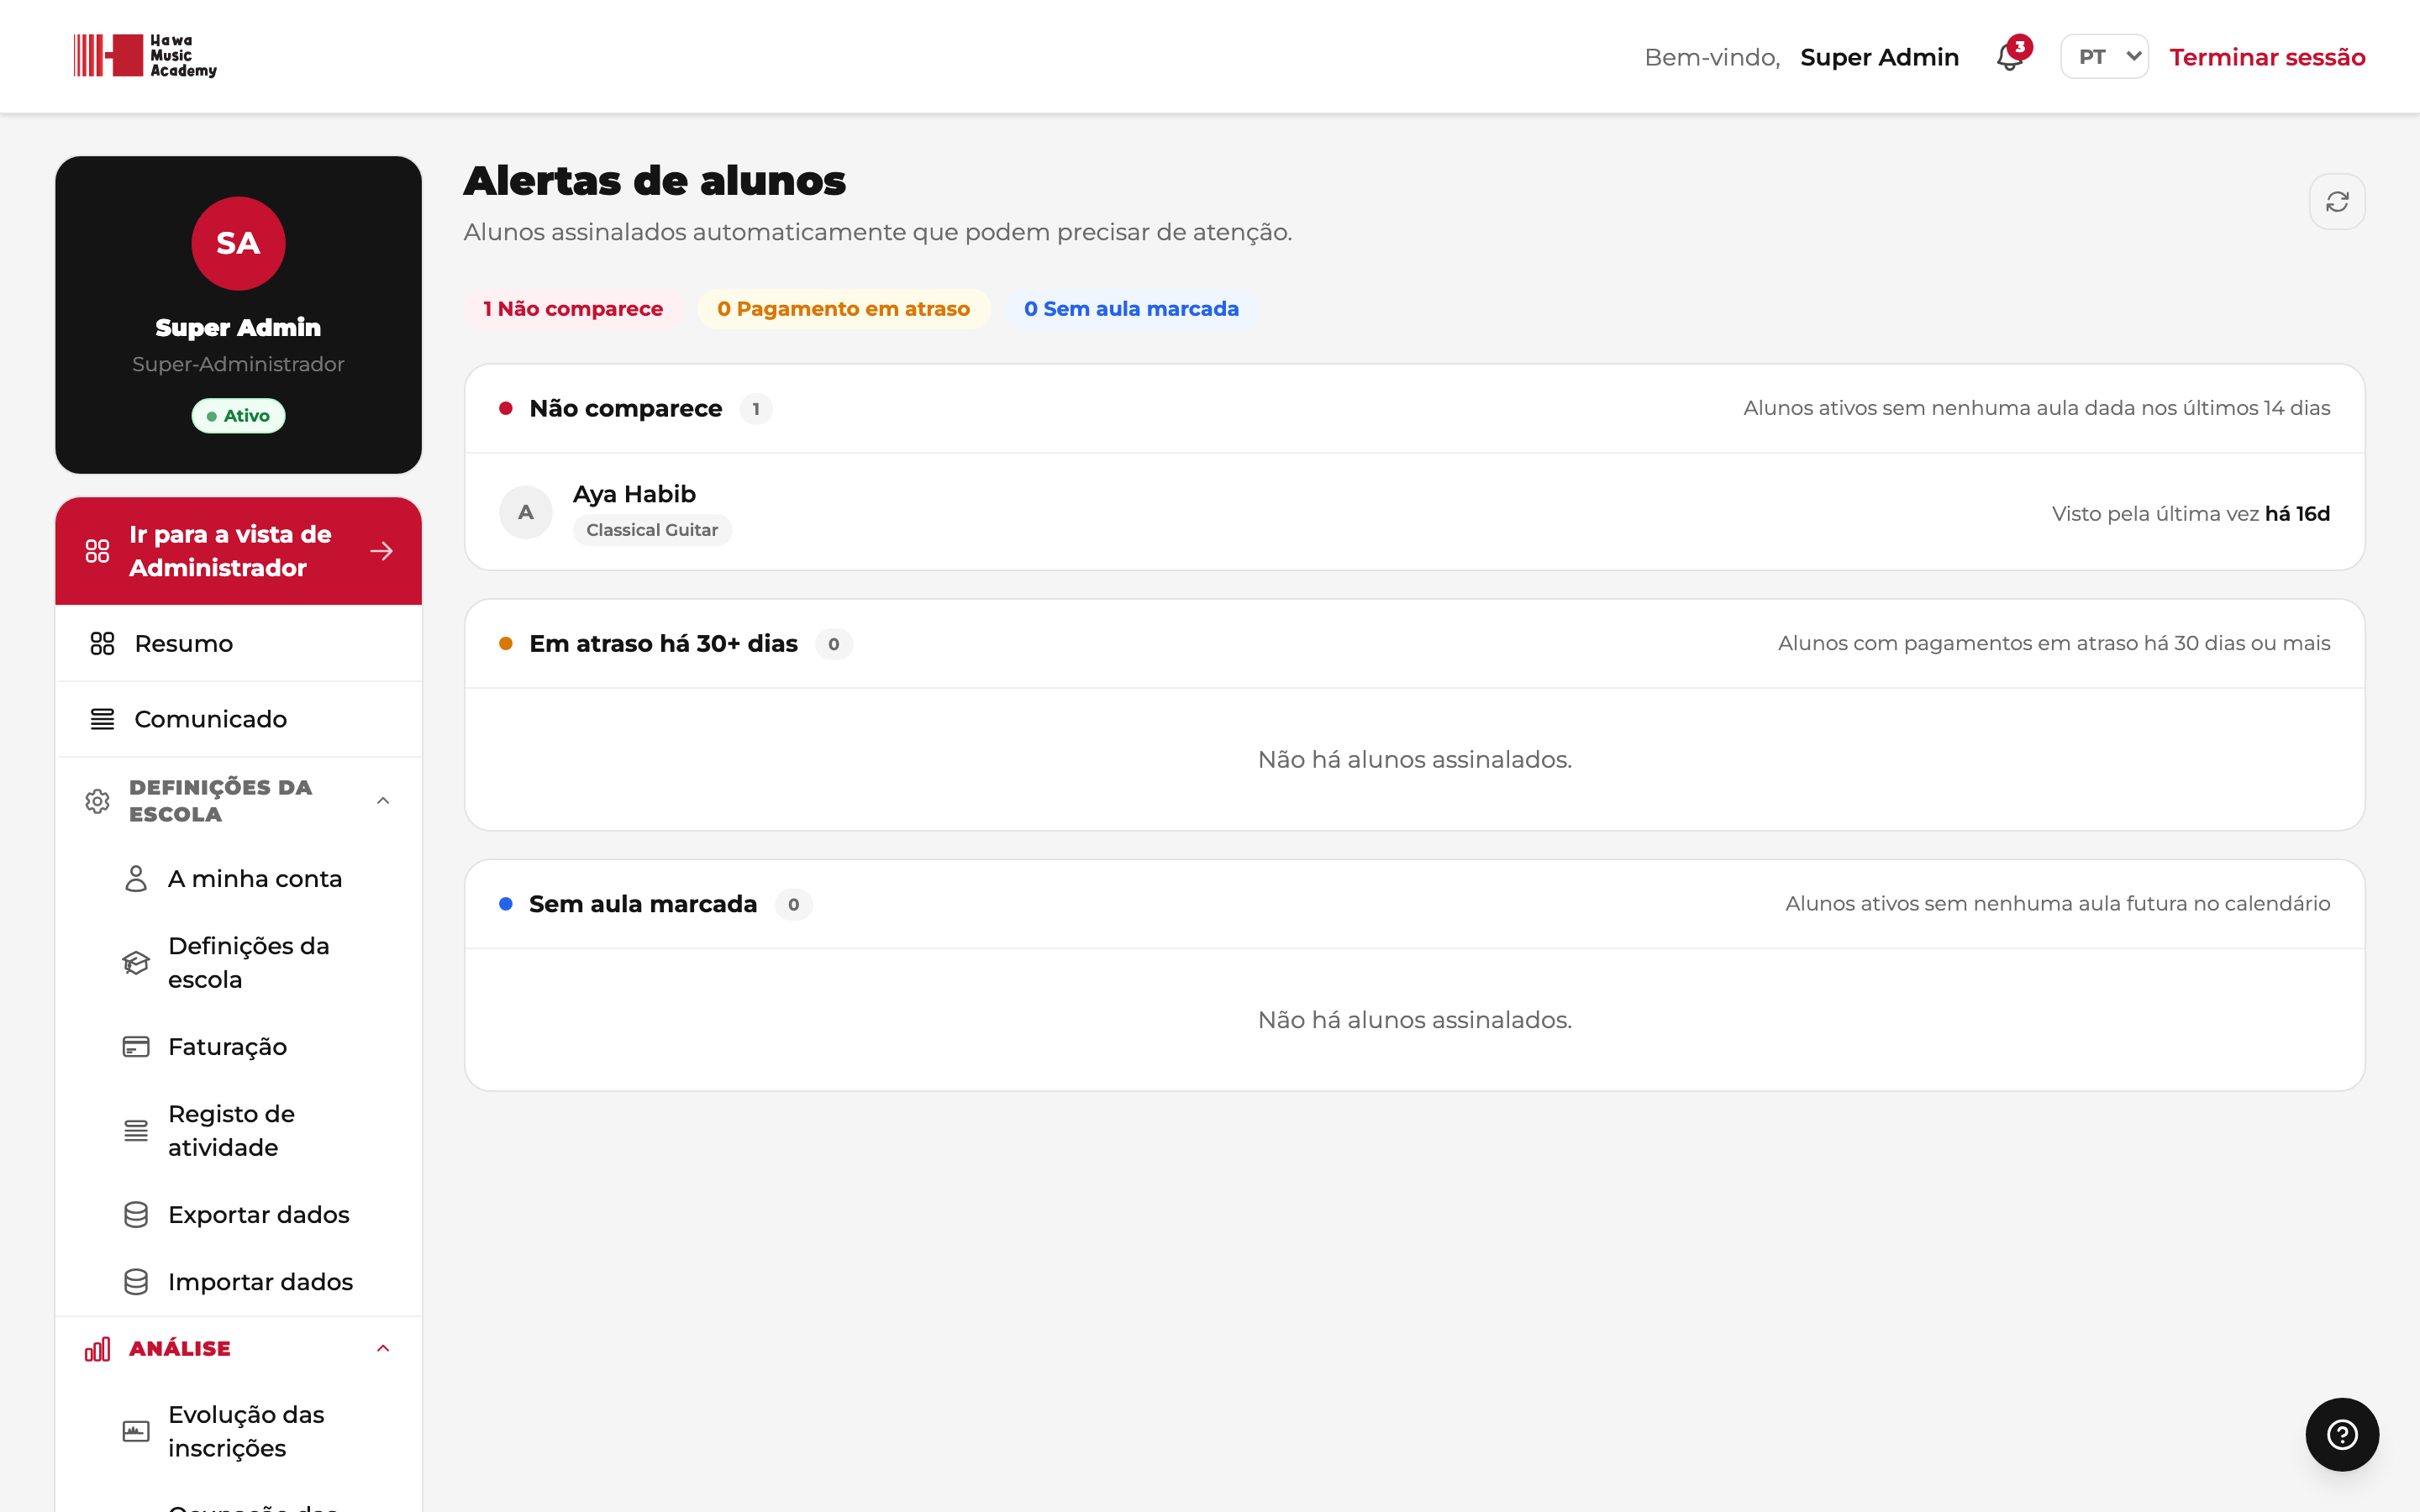2420x1512 pixels.
Task: Click the Registo de atividade icon
Action: tap(136, 1130)
